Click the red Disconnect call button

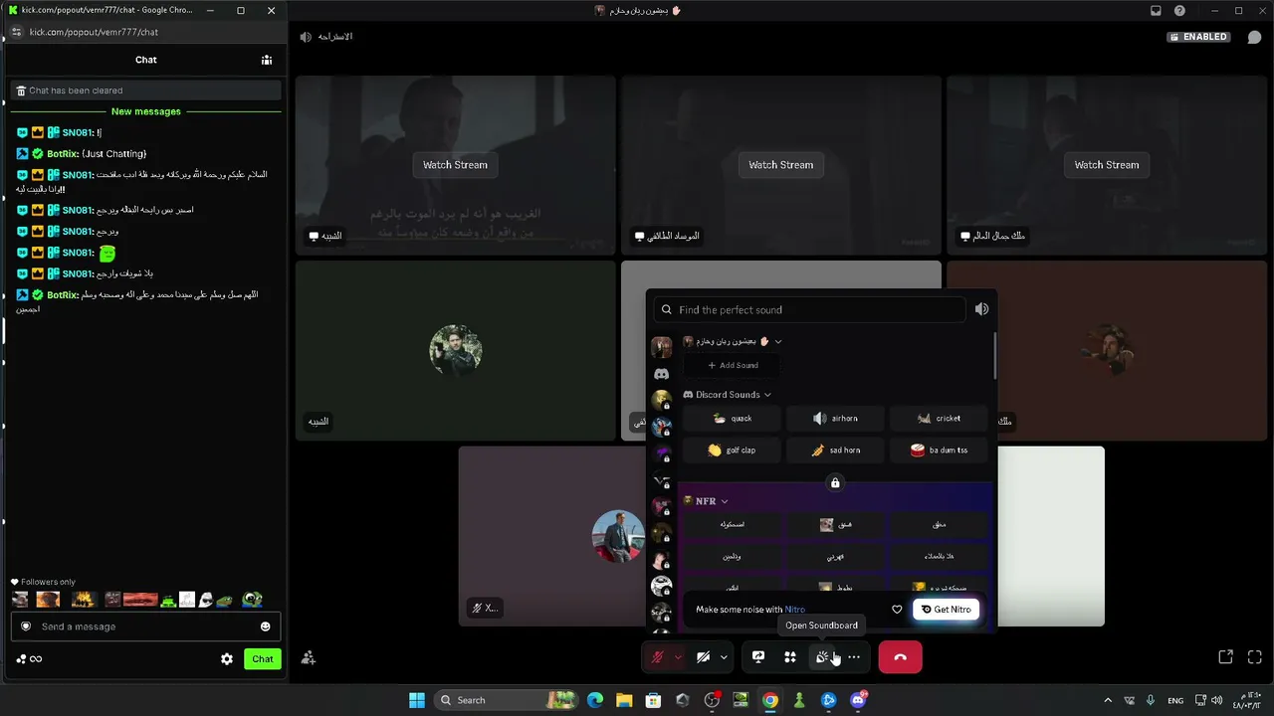coord(900,657)
